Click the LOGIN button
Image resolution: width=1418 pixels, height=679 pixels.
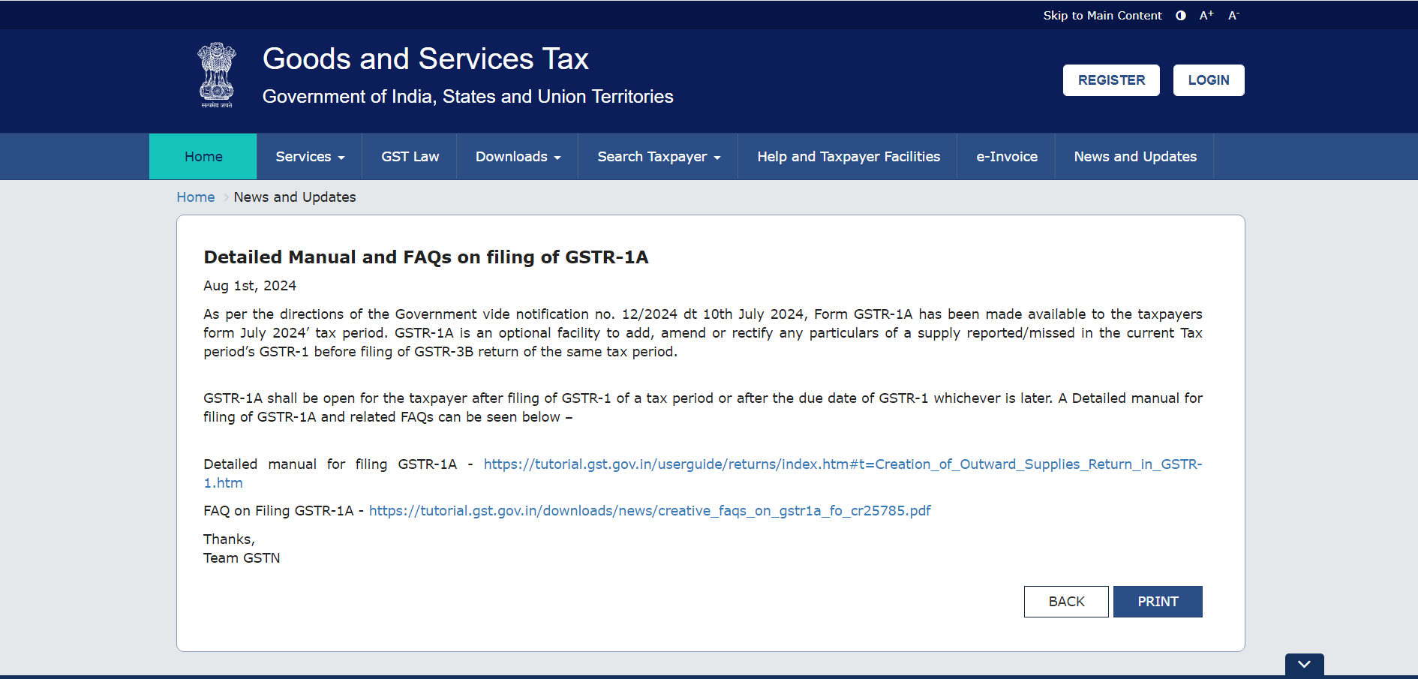1208,80
